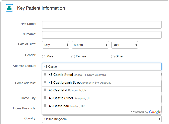Click the map pin beside Castle Hill NSW suggestion
Viewport: 169px width, 124px height.
(x=45, y=75)
